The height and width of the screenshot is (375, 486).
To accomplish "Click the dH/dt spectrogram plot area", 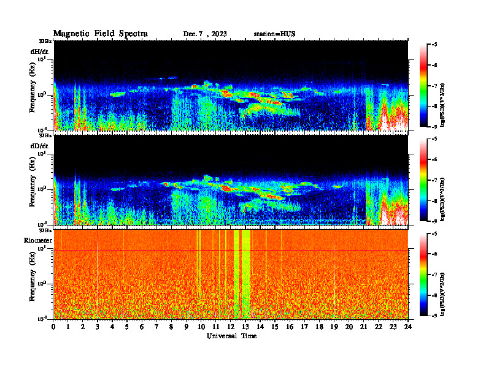I will pyautogui.click(x=231, y=85).
